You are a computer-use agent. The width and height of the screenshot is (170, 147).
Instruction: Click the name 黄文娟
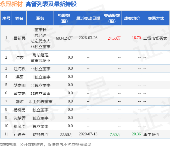click(x=20, y=93)
